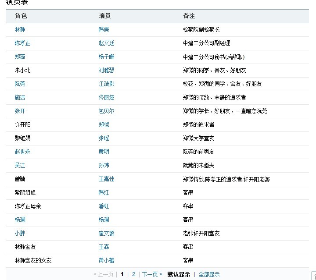Image resolution: width=316 pixels, height=280 pixels.
Task: Open actor 崔文璐 link
Action: click(x=106, y=233)
